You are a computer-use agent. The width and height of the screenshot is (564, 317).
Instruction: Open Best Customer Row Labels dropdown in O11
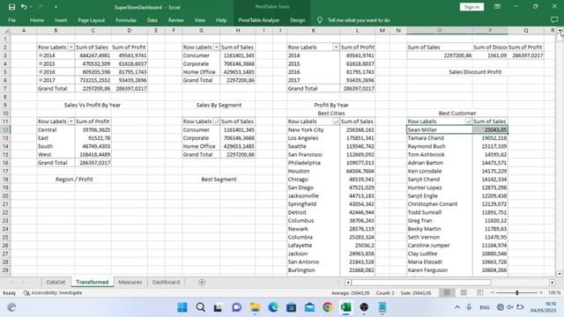(468, 122)
